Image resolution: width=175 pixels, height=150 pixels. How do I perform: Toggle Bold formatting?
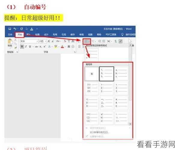(x=22, y=46)
